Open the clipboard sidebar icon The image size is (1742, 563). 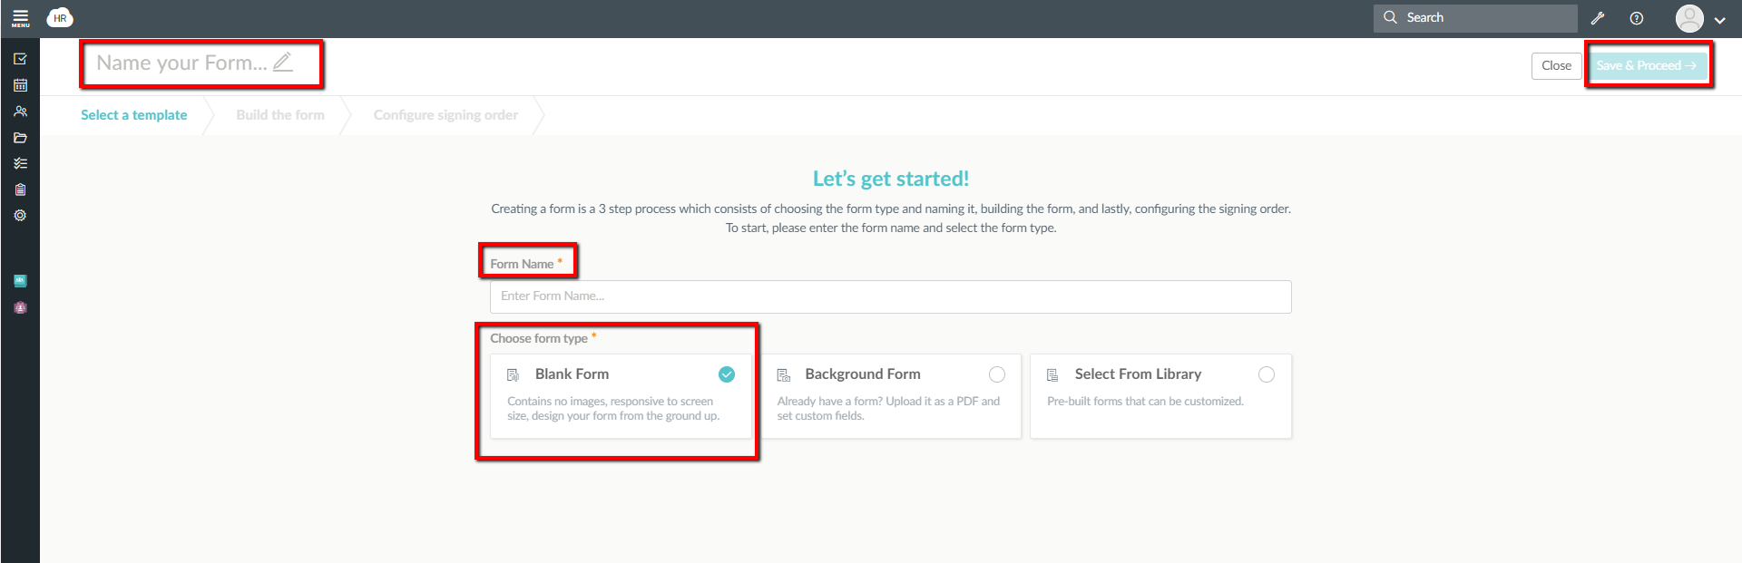click(x=20, y=189)
